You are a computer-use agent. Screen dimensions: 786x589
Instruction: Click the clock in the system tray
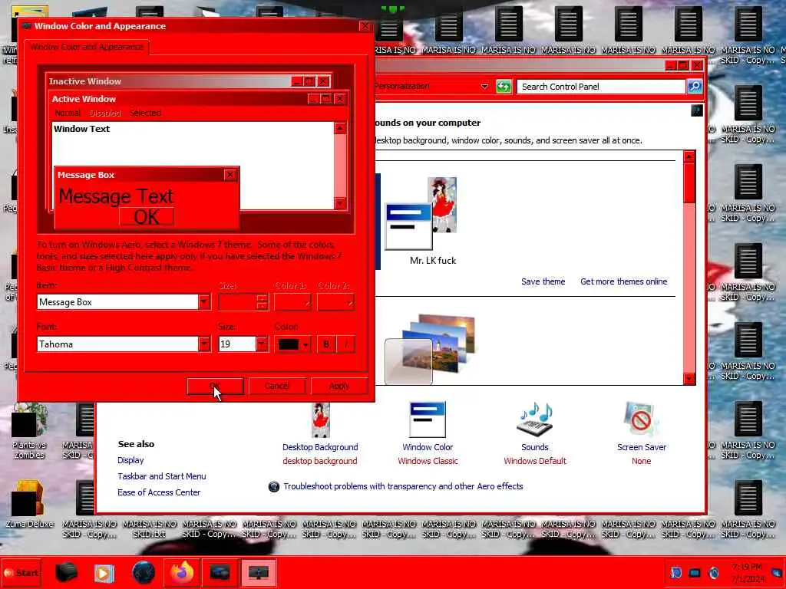748,572
